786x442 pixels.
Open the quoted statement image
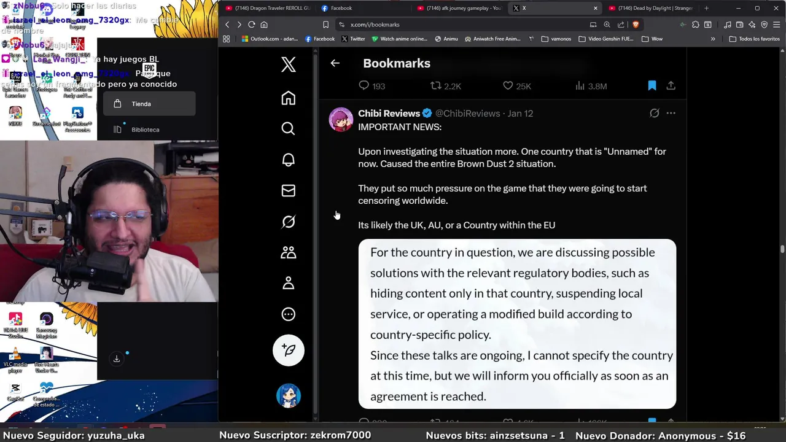[x=517, y=324]
